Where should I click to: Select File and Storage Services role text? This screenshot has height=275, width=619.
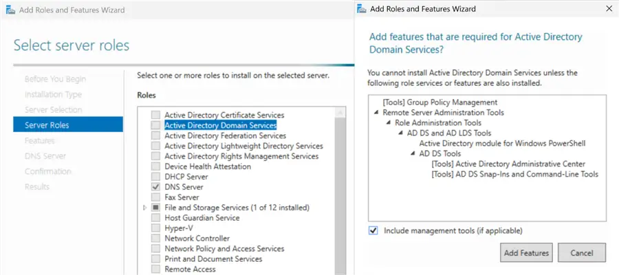click(237, 208)
